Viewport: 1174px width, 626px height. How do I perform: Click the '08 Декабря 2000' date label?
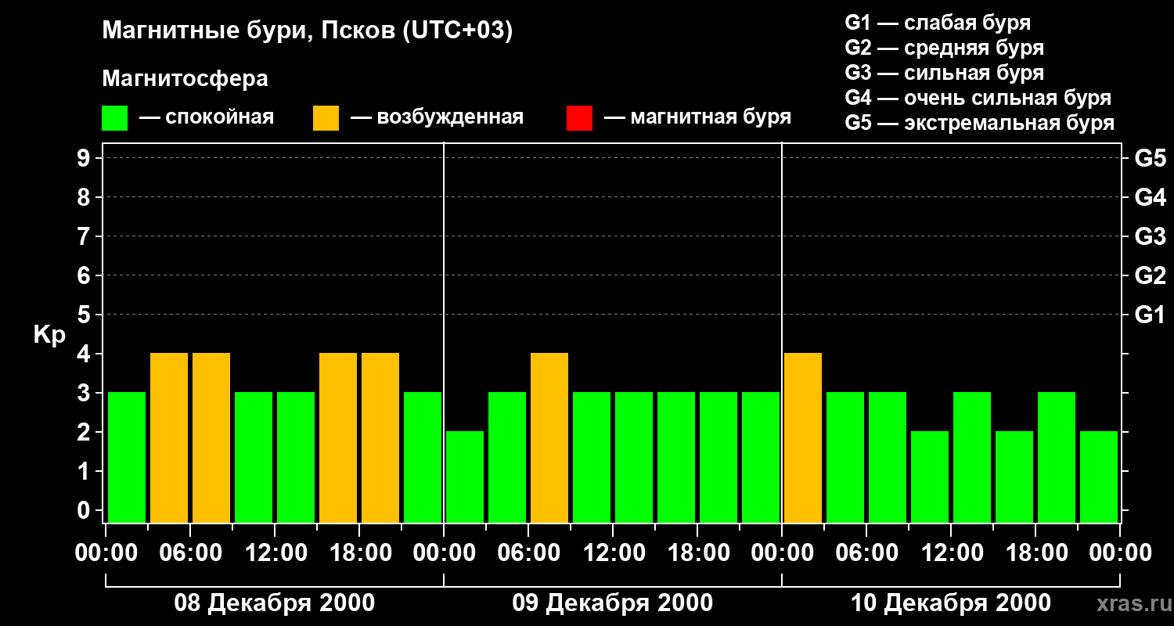pos(274,603)
